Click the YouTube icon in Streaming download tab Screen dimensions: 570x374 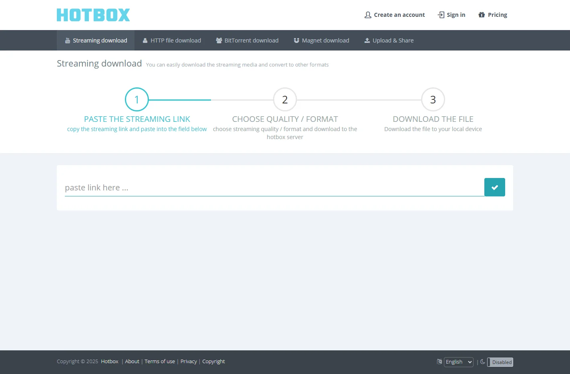68,40
